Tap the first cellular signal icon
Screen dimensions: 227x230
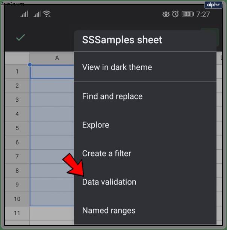[24, 14]
